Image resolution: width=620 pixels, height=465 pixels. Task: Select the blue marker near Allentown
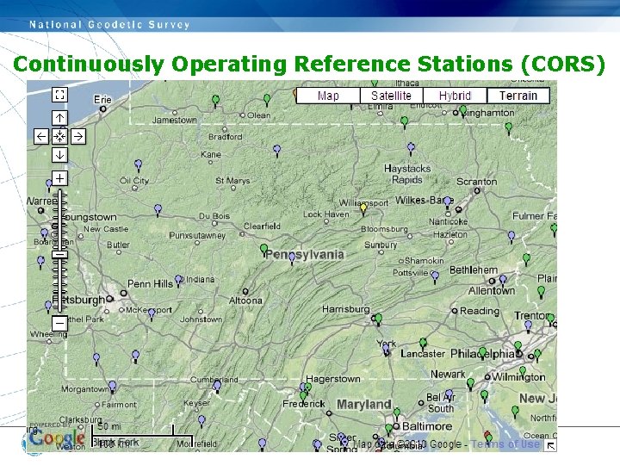(x=503, y=281)
